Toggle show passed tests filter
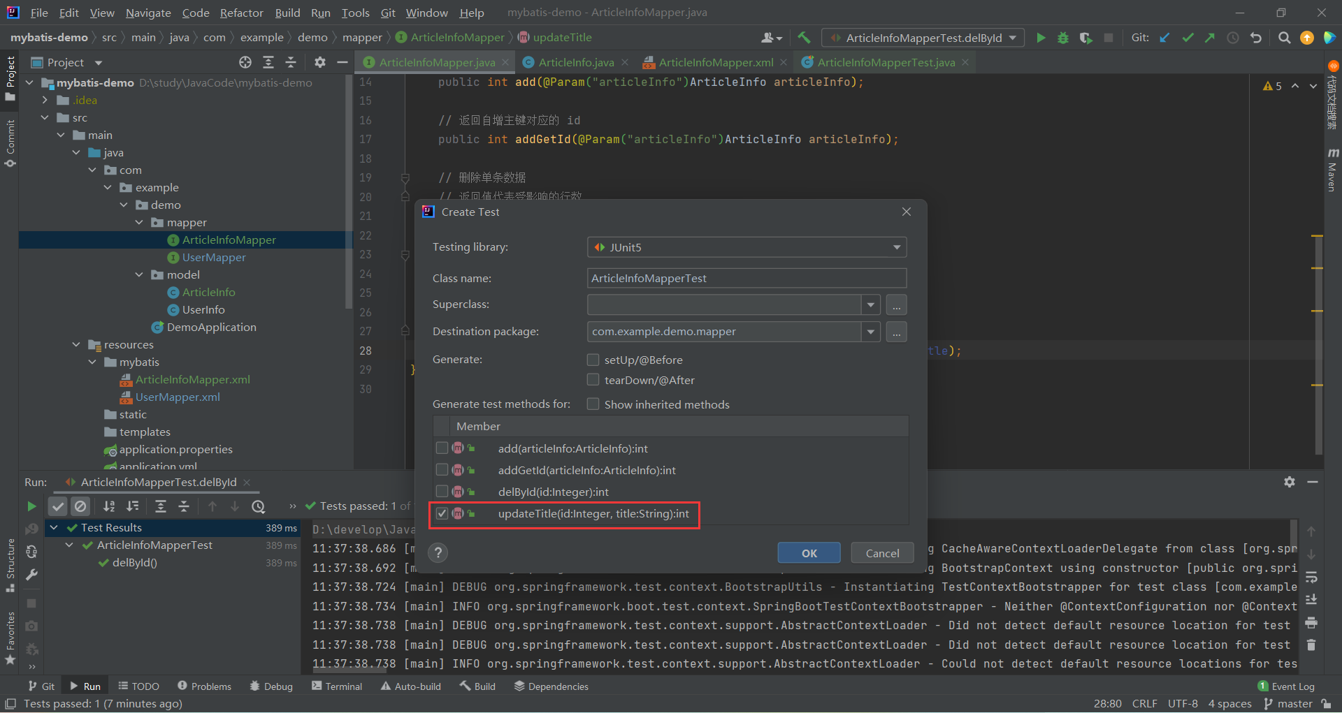The height and width of the screenshot is (713, 1342). tap(58, 506)
